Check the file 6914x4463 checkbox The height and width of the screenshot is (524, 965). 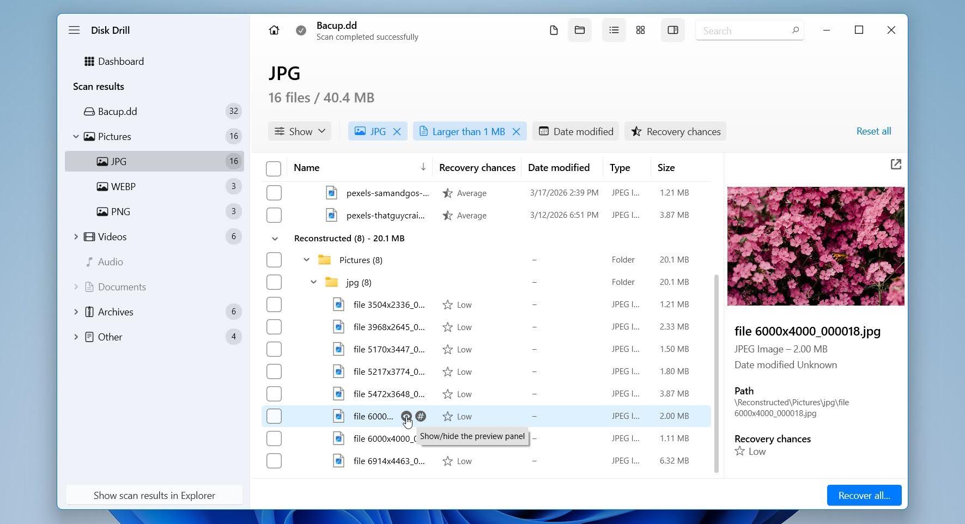274,461
